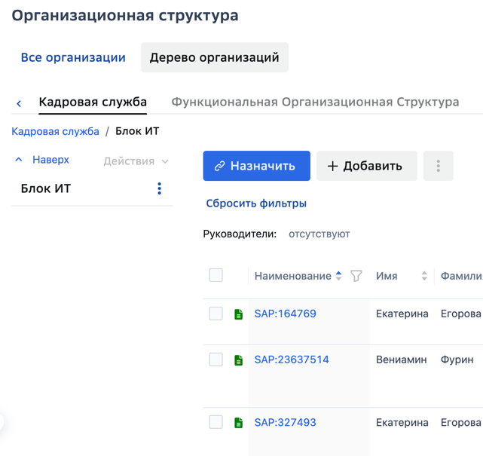
Task: Expand the Действия dropdown
Action: (x=136, y=161)
